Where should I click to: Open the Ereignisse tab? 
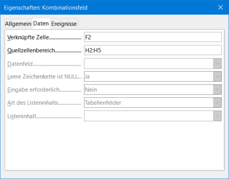(x=64, y=24)
